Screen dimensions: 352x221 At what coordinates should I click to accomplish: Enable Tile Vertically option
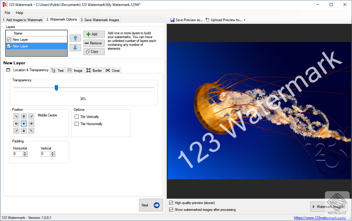(77, 116)
